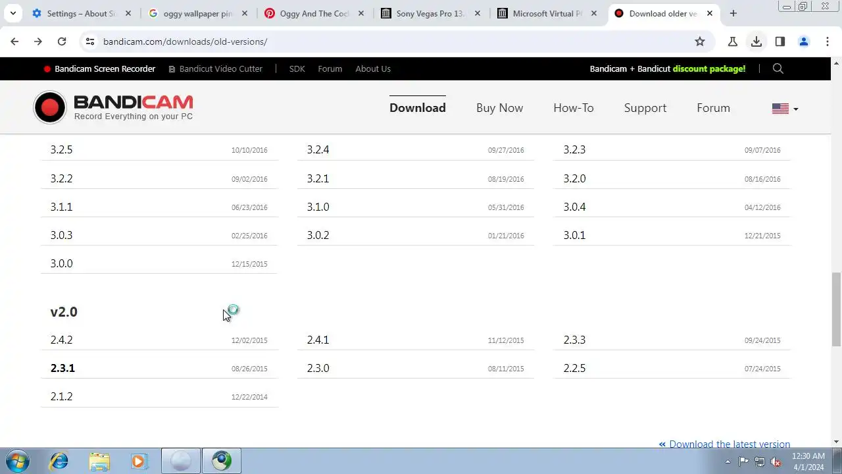842x474 pixels.
Task: Click the discount package promo link
Action: point(668,68)
